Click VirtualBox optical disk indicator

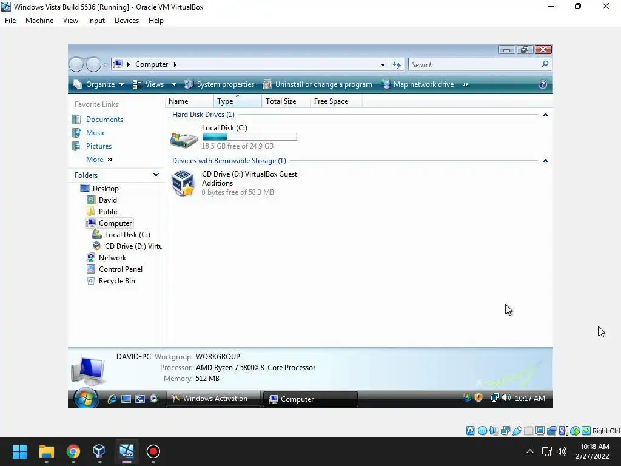pyautogui.click(x=482, y=431)
